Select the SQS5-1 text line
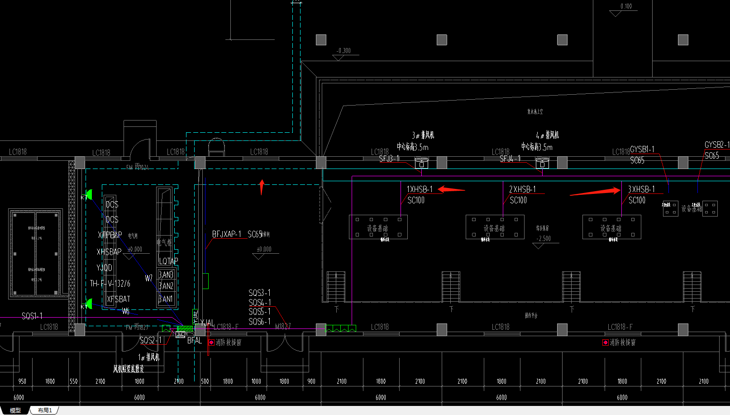This screenshot has height=415, width=730. tap(260, 312)
